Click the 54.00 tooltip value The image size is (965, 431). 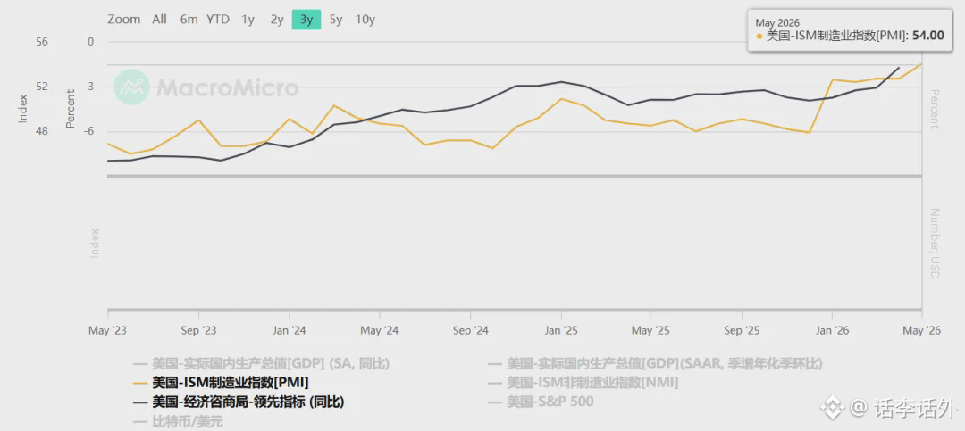pyautogui.click(x=928, y=36)
